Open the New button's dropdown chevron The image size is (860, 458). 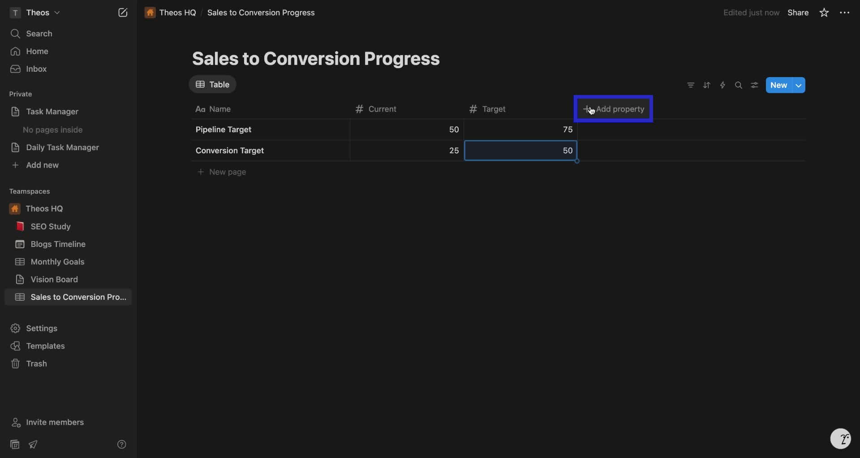click(800, 85)
